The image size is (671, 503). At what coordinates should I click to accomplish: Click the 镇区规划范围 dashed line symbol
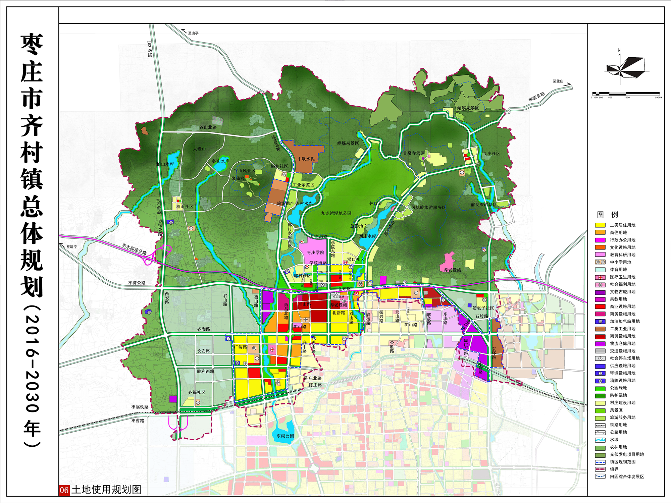pos(600,462)
